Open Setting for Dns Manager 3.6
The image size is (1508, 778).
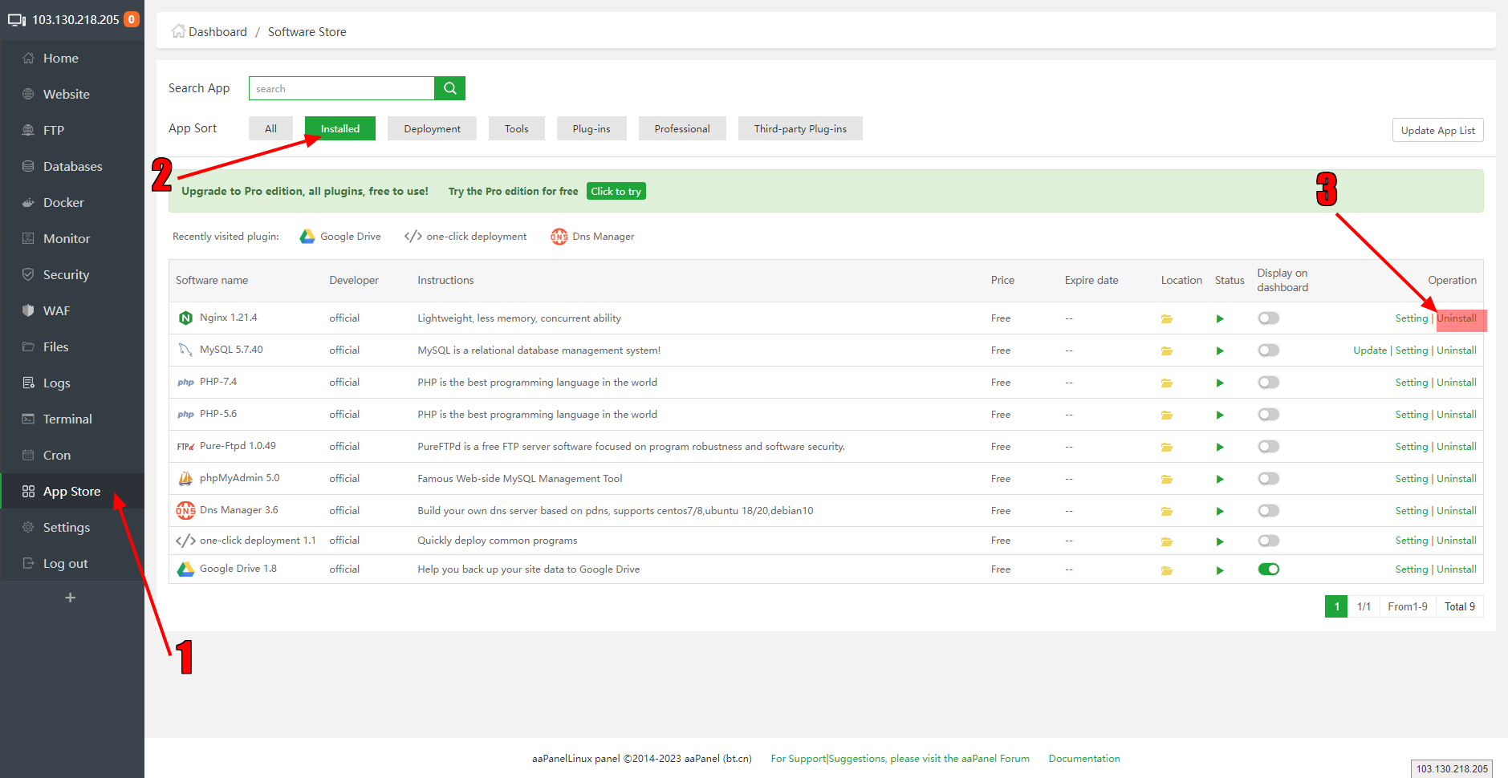point(1412,511)
